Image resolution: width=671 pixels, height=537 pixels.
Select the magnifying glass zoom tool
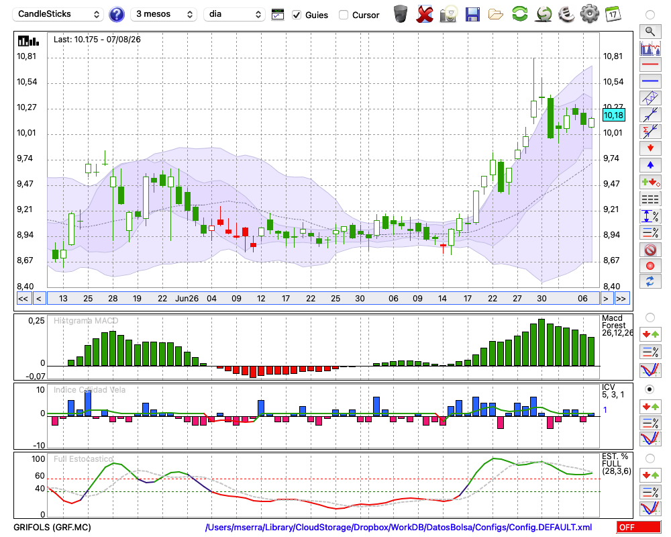coord(650,32)
